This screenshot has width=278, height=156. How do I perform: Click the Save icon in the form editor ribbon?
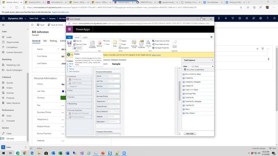click(x=69, y=43)
